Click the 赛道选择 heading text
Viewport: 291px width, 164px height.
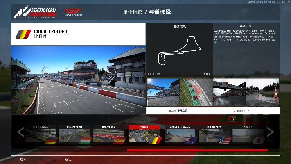(160, 12)
